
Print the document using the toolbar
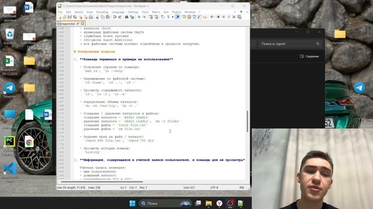pyautogui.click(x=91, y=17)
